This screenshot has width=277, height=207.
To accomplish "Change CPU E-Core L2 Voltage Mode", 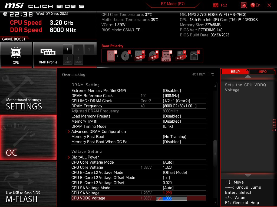I will 138,172.
